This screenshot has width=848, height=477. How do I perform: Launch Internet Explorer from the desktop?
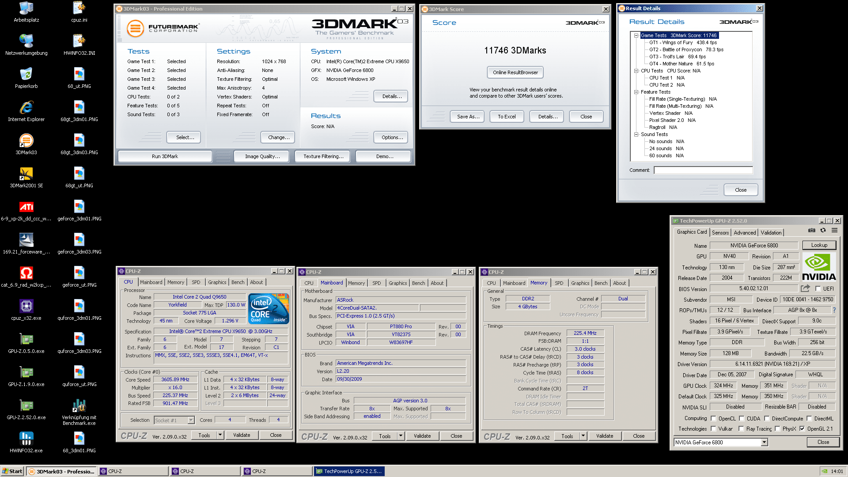tap(26, 111)
